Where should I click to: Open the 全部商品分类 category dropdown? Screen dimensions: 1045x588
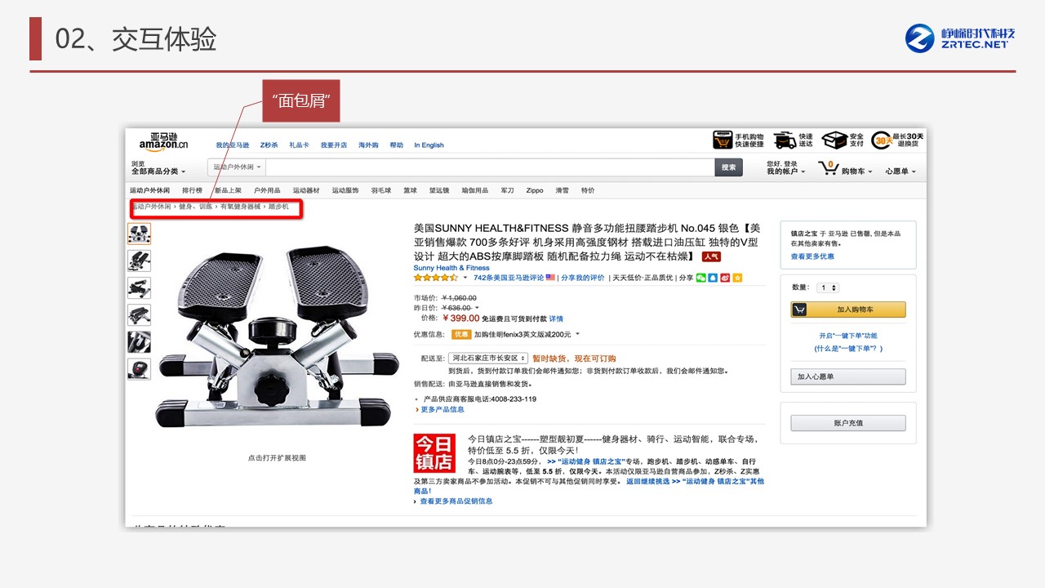(x=158, y=171)
